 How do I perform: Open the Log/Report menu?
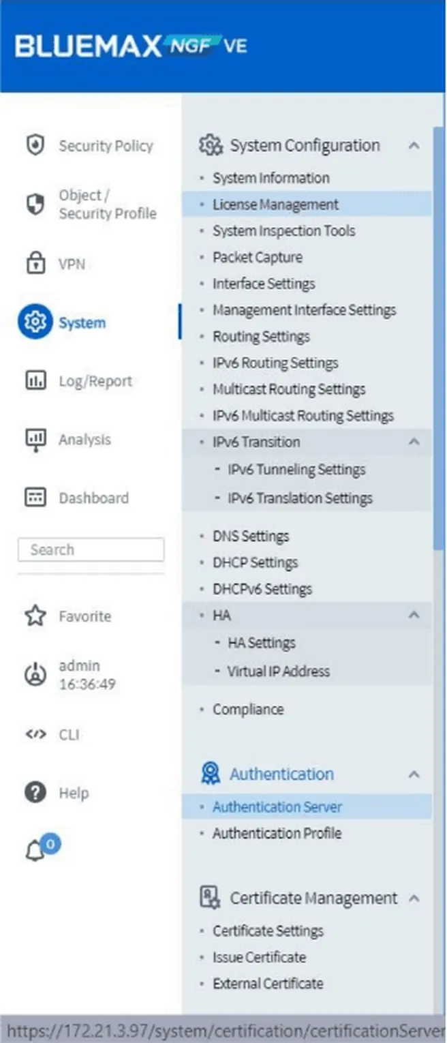(x=95, y=381)
